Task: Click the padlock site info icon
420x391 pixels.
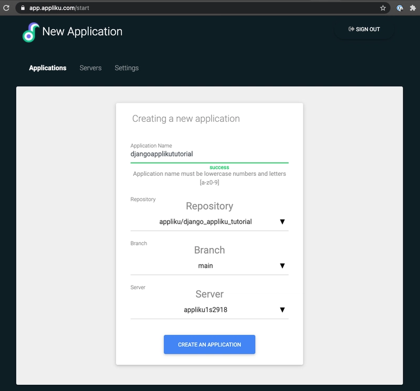Action: pyautogui.click(x=23, y=8)
